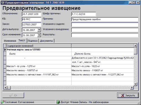Viewport: 141px width, 105px height.
Task: Click cell Масса по заказу - 110657 кг
Action: 103,71
